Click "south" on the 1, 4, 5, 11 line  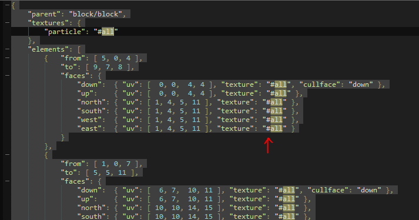[x=92, y=111]
